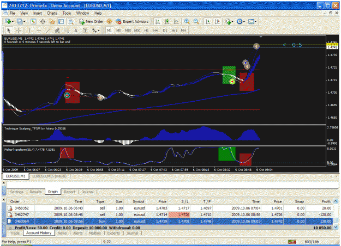Select the Fibonacci retracement tool
341x246 pixels.
(x=67, y=30)
